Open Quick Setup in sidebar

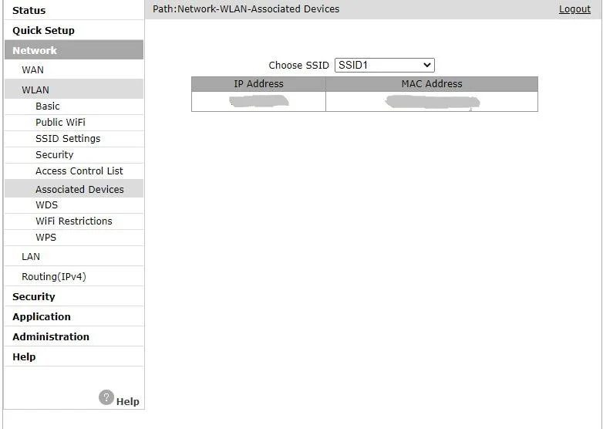point(43,30)
